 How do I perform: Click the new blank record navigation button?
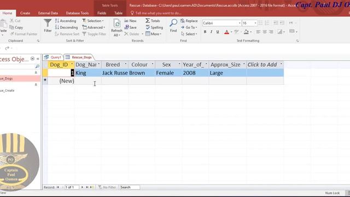pyautogui.click(x=92, y=187)
